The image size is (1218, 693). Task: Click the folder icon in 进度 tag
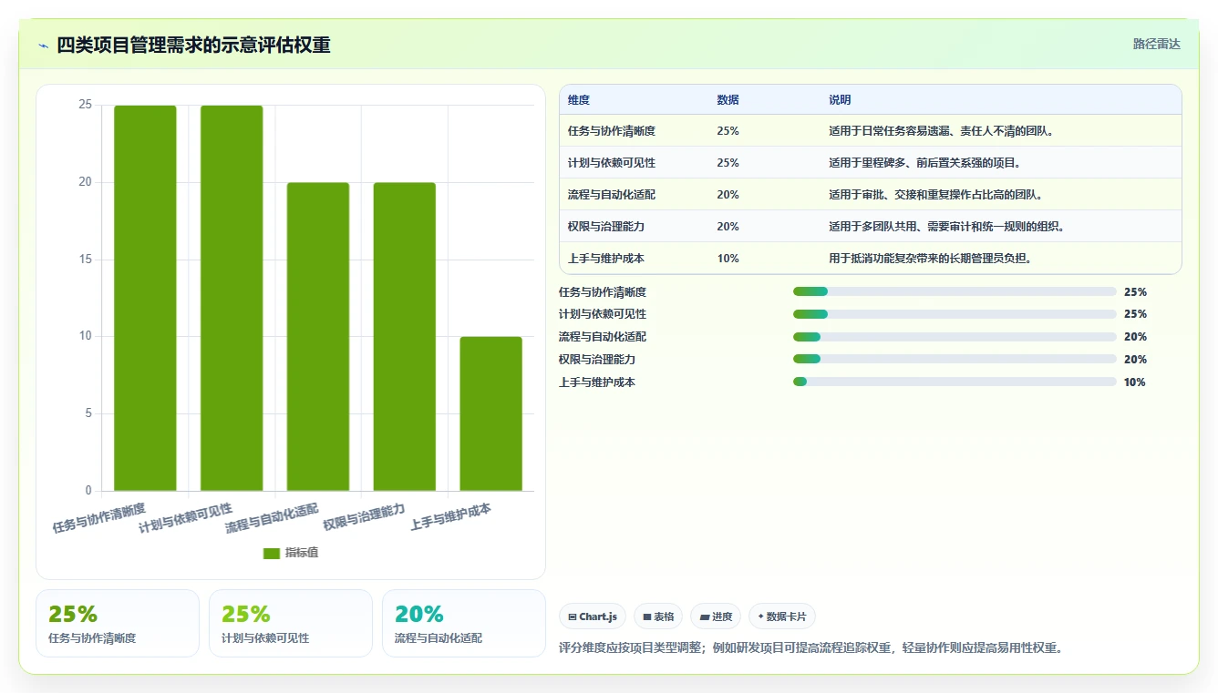705,617
